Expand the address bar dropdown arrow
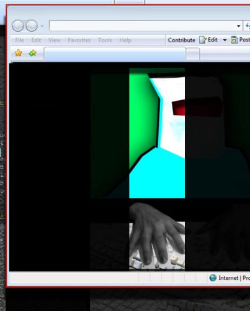The image size is (250, 311). [x=238, y=26]
